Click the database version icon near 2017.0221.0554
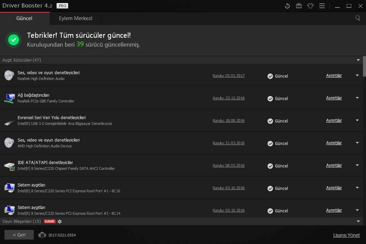This screenshot has width=366, height=244. (x=42, y=235)
